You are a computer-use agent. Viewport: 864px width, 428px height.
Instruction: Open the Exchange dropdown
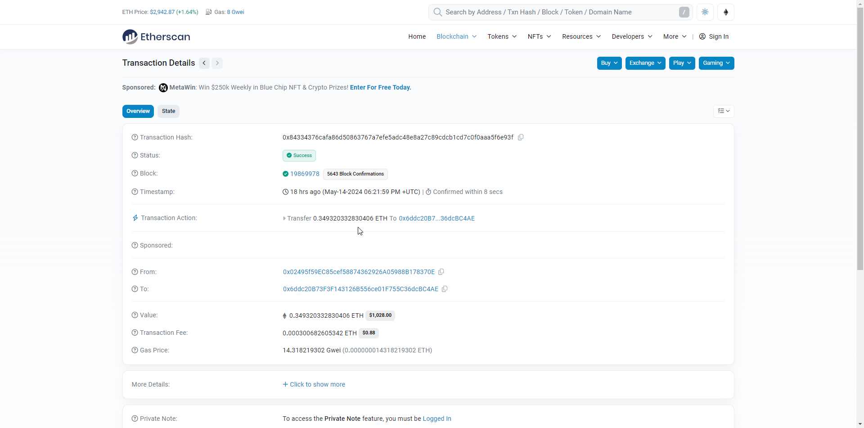(645, 63)
